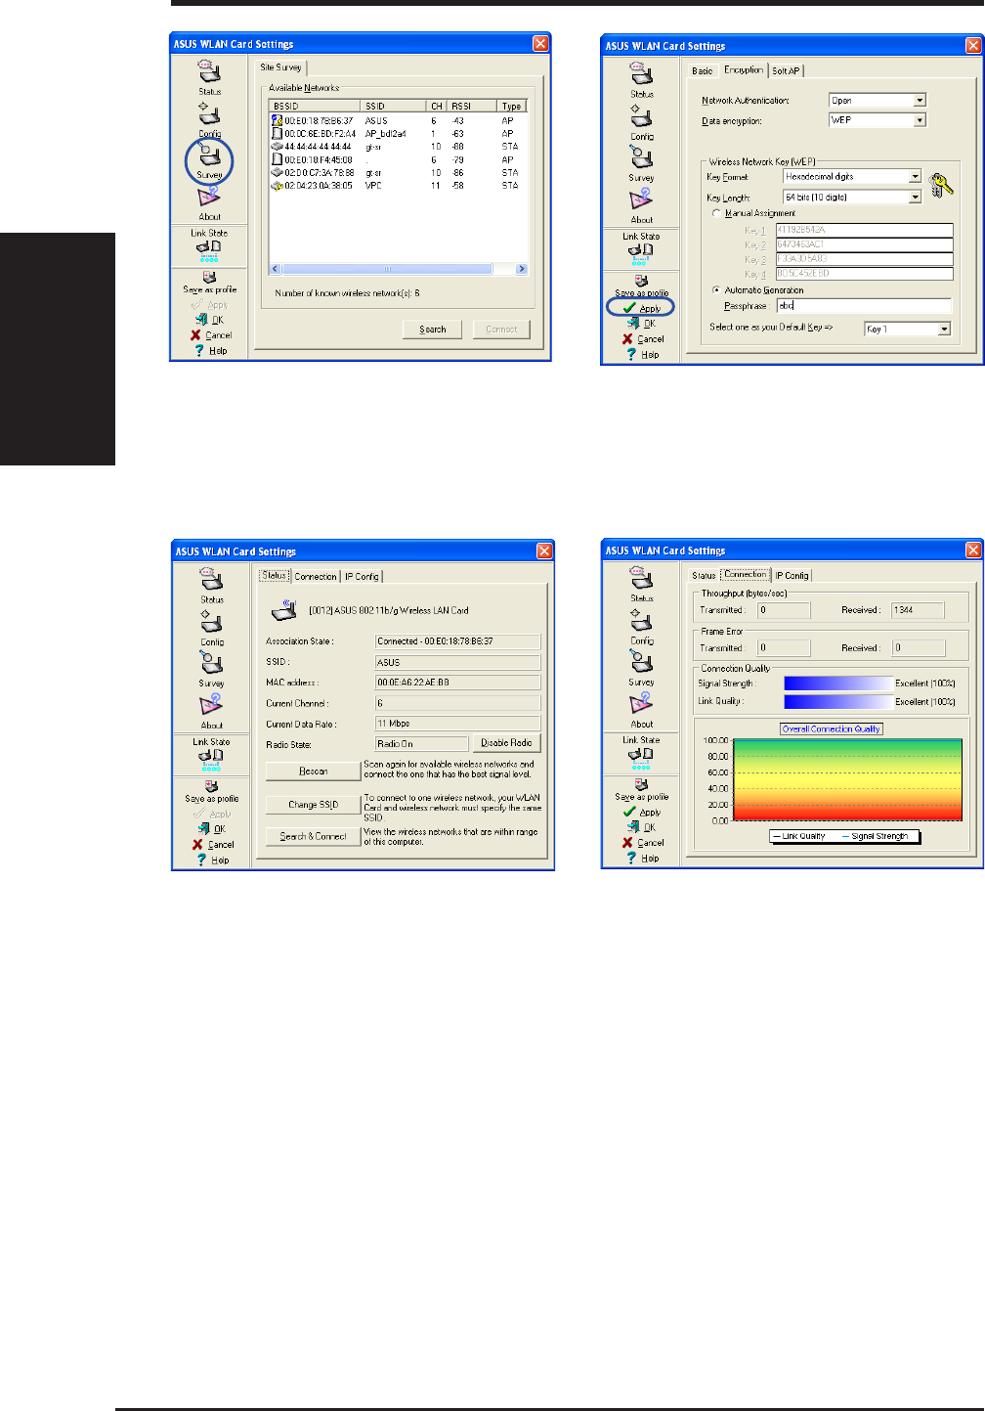Click the Disable Radio button
This screenshot has width=985, height=1411.
point(506,743)
